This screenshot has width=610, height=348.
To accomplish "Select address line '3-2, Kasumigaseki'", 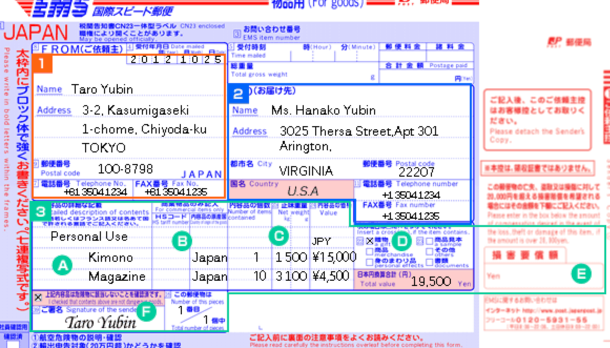I will point(136,110).
